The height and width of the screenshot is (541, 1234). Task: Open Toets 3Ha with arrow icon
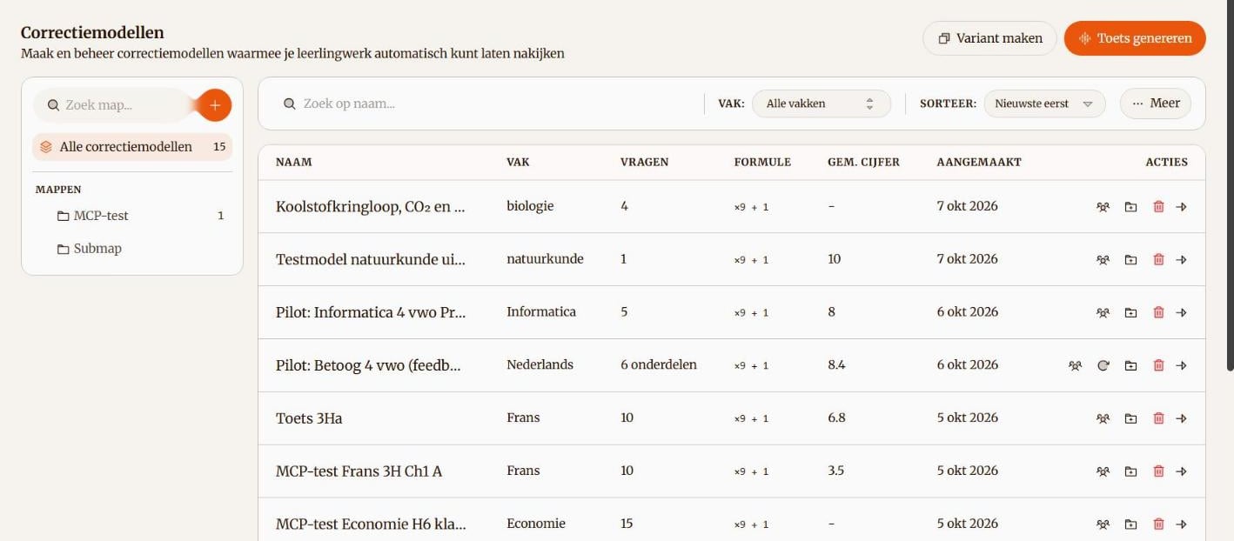coord(1181,419)
